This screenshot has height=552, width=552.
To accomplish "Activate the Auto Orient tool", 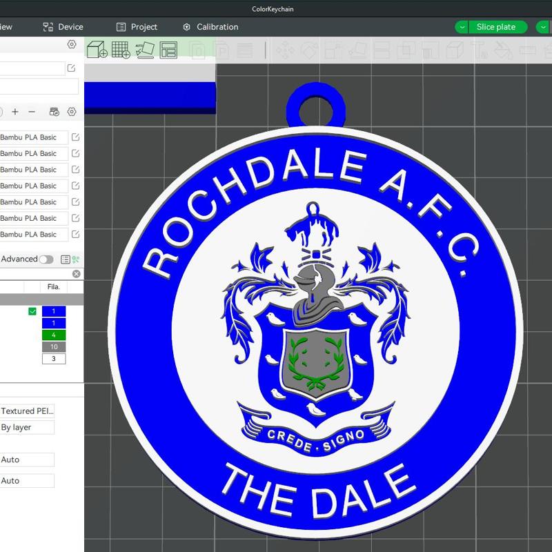I will (x=146, y=50).
